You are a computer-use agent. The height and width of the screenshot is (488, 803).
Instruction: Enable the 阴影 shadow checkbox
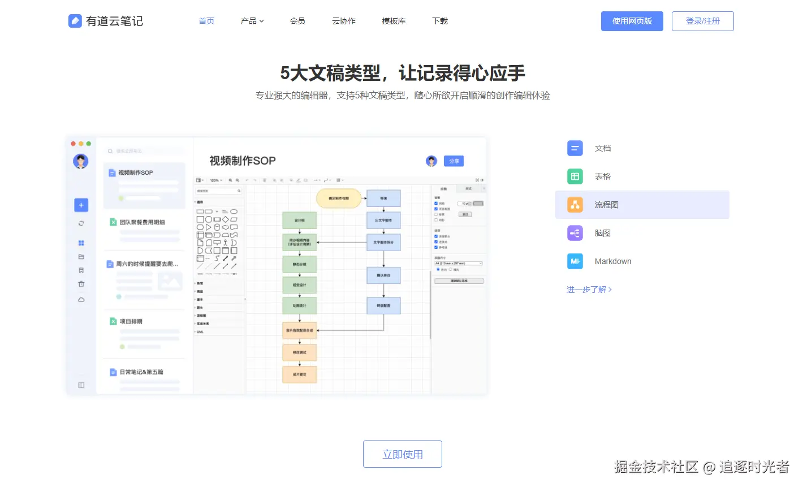[436, 220]
